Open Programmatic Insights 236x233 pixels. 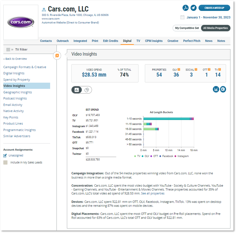[x=20, y=130]
